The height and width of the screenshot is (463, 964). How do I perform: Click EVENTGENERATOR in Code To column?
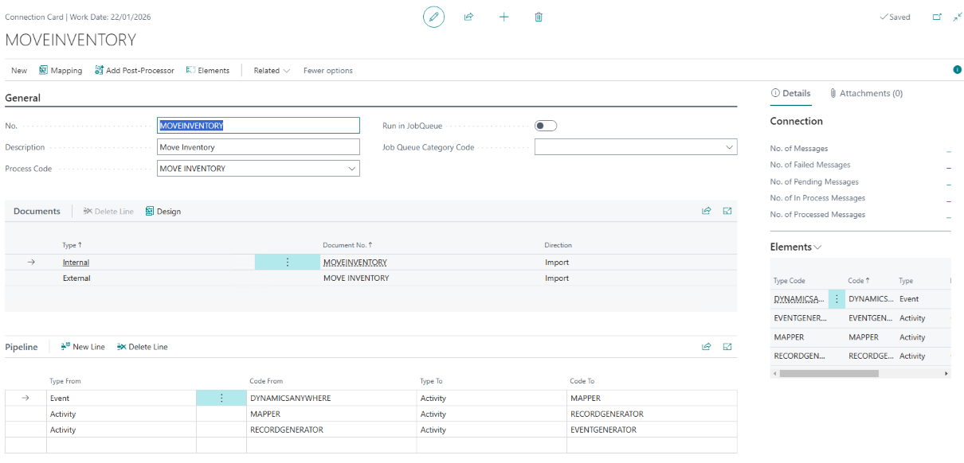tap(603, 430)
